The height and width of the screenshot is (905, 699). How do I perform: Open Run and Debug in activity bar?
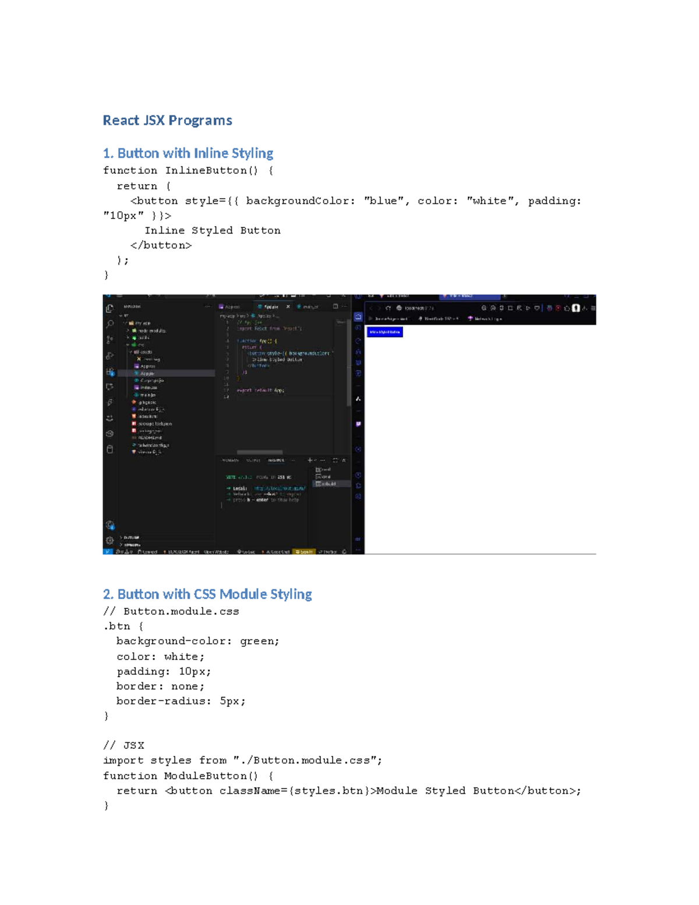pyautogui.click(x=110, y=355)
